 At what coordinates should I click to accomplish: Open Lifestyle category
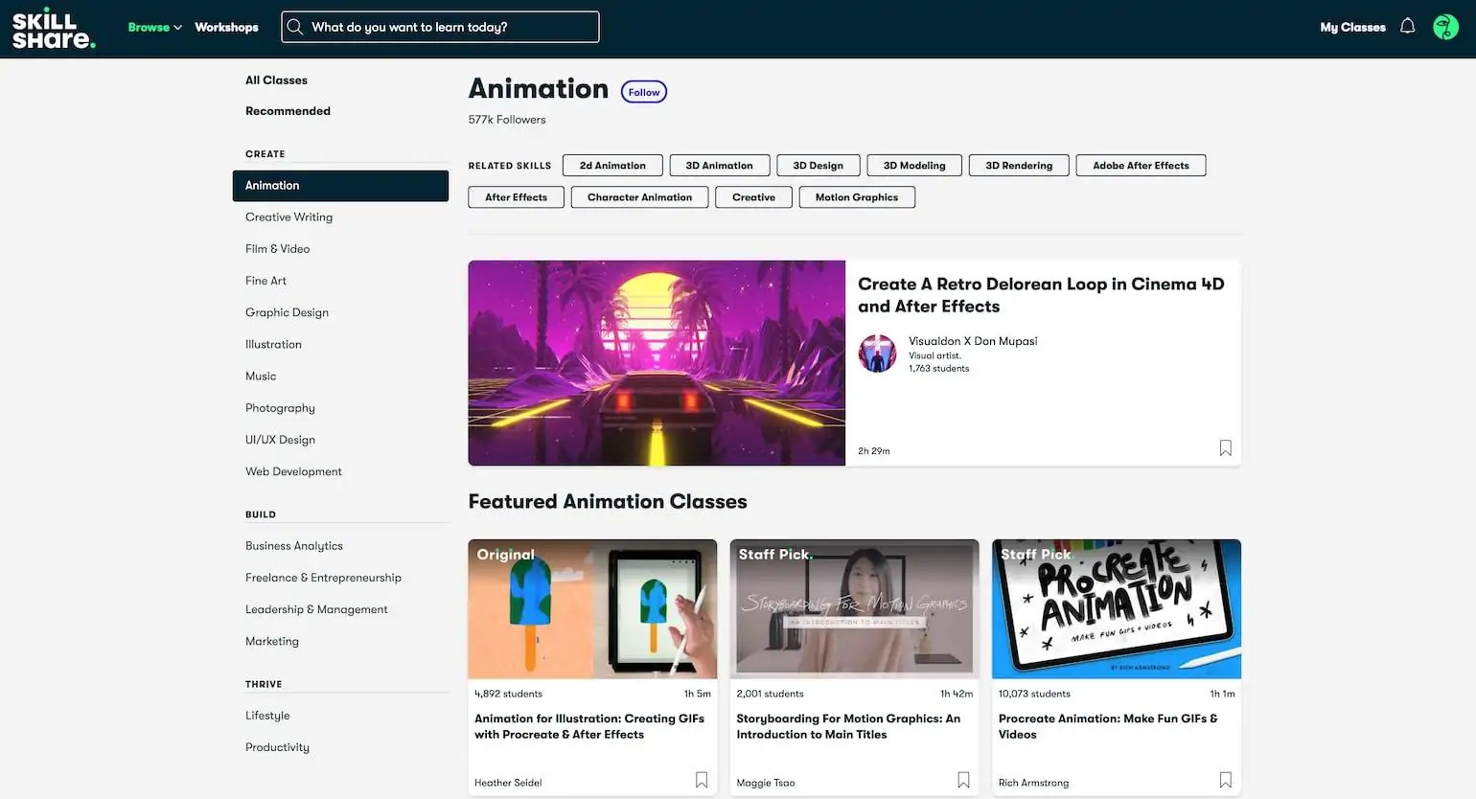(267, 716)
